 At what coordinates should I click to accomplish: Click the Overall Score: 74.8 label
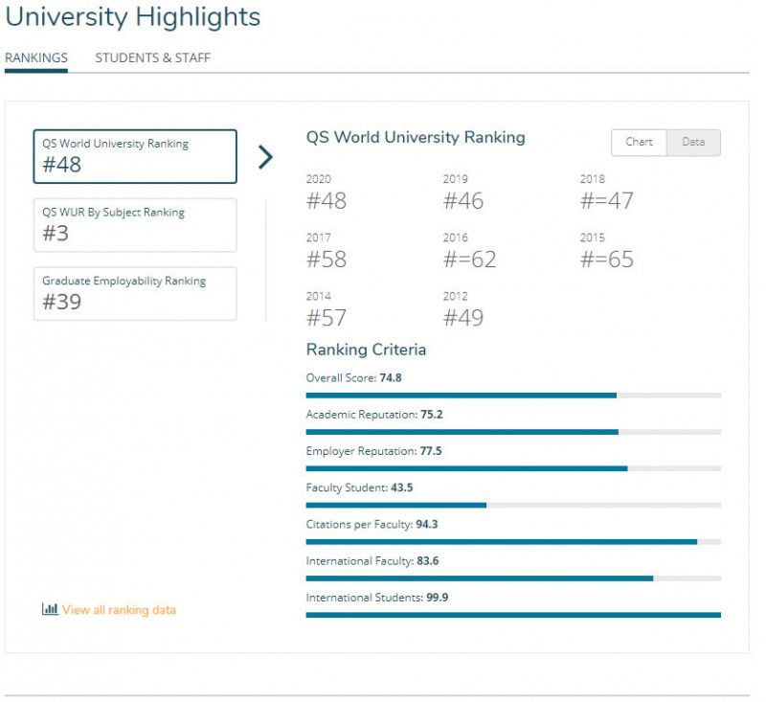[353, 377]
